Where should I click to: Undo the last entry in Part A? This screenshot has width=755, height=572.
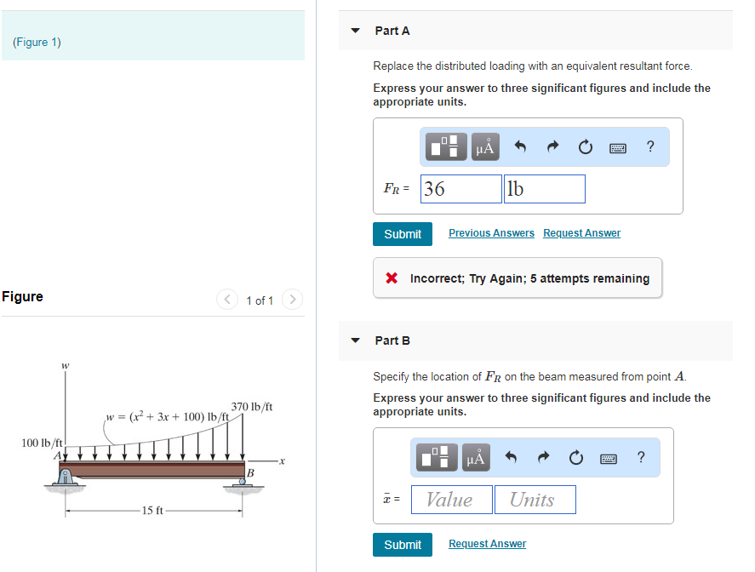click(520, 146)
